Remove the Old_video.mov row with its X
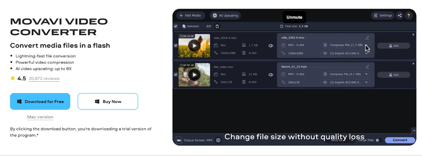The width and height of the screenshot is (422, 156). click(x=413, y=64)
